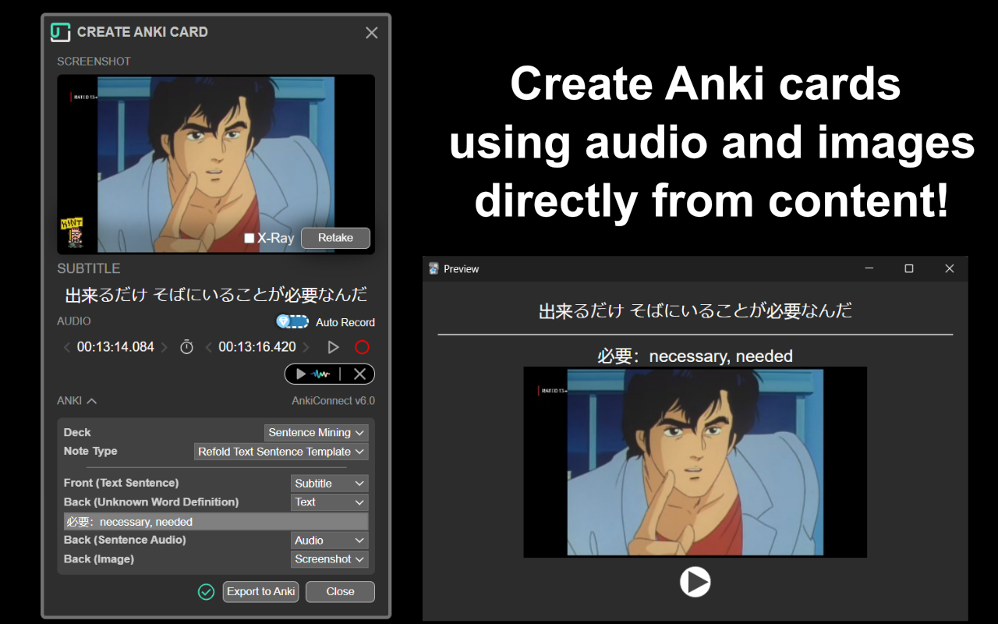Open the Note Type dropdown

[280, 451]
